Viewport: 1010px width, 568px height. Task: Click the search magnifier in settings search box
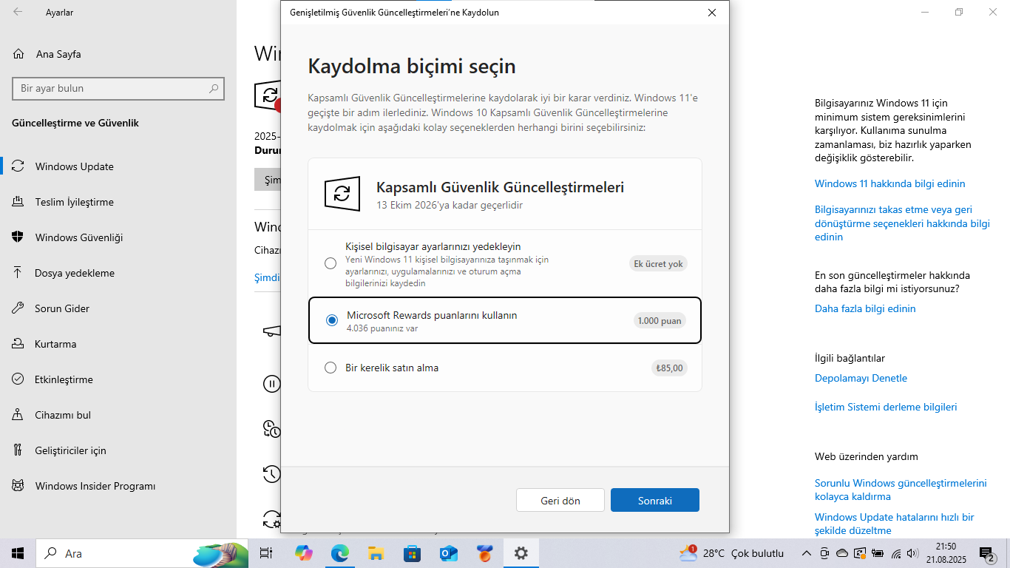coord(214,88)
